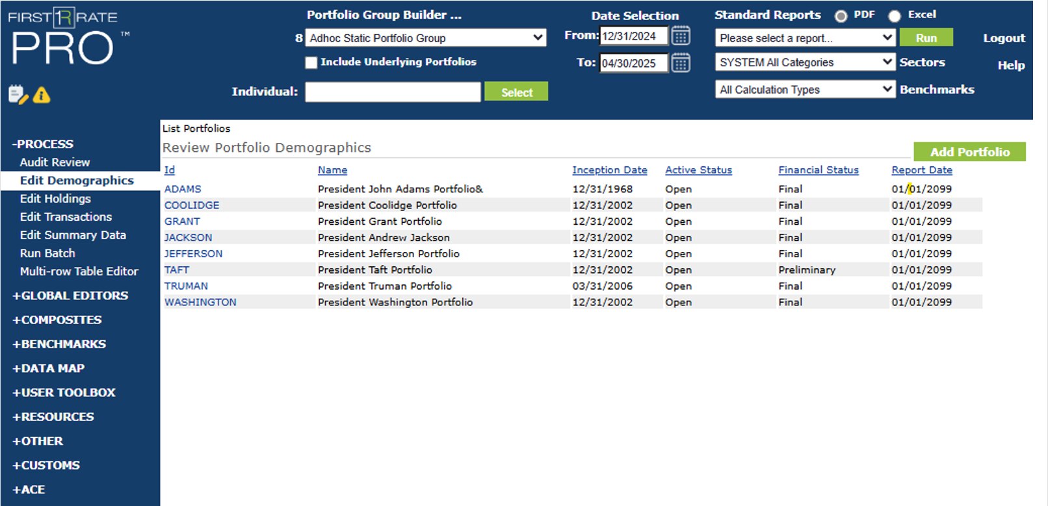Expand the GLOBAL EDITORS menu section
The height and width of the screenshot is (506, 1048).
pos(70,296)
